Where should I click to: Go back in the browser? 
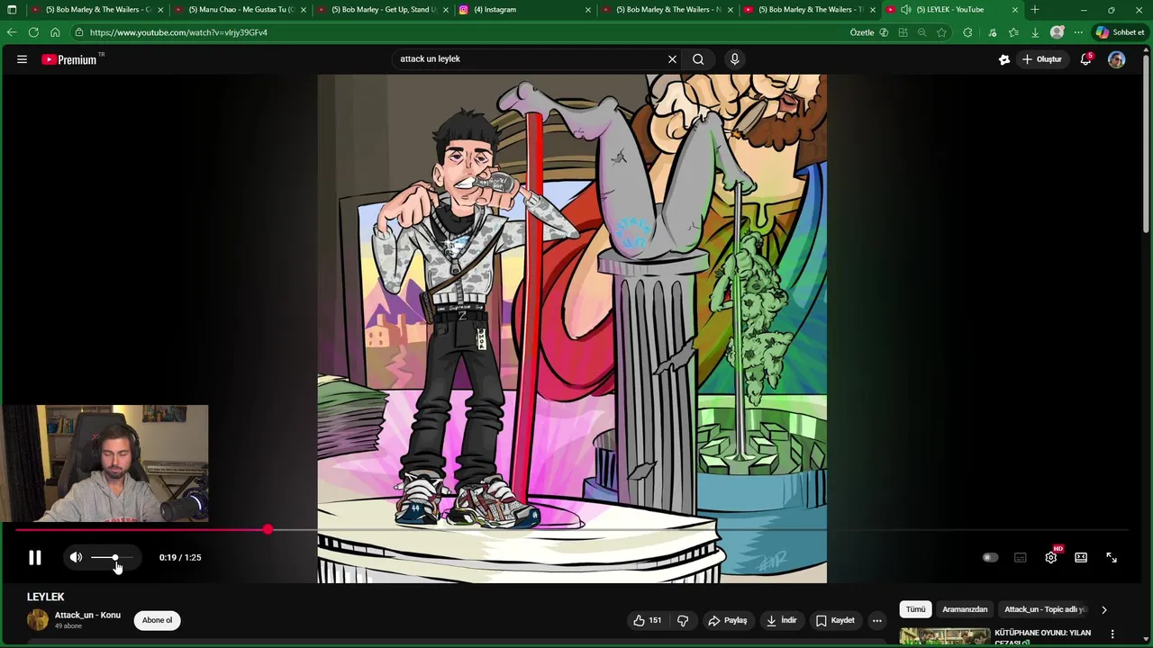[x=12, y=32]
